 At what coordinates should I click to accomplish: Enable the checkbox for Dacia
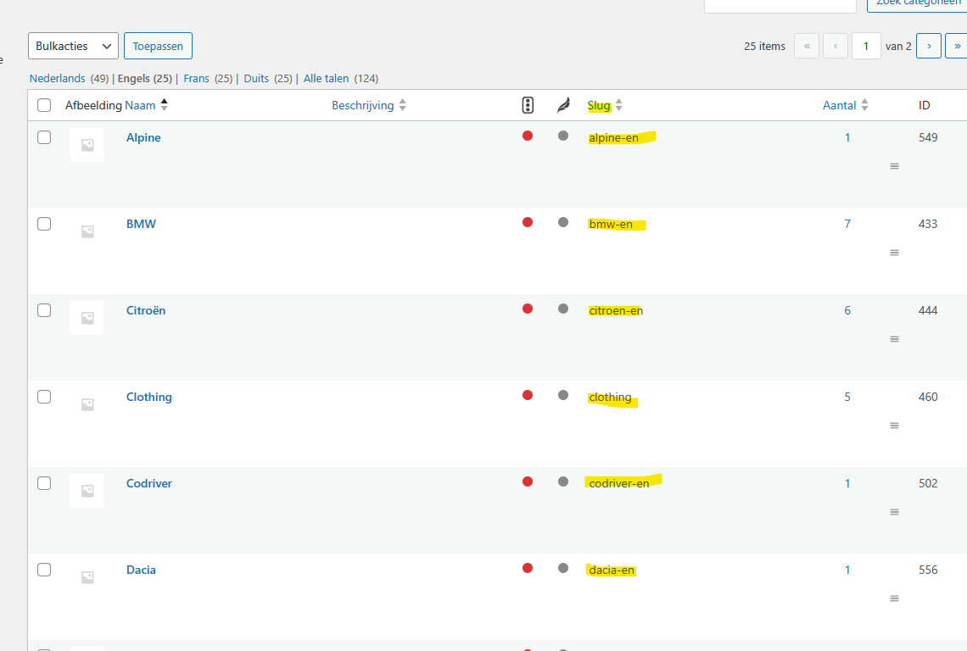[44, 570]
